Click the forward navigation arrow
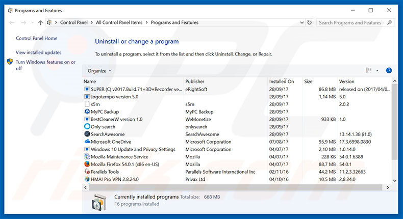Image resolution: width=403 pixels, height=219 pixels. click(23, 22)
